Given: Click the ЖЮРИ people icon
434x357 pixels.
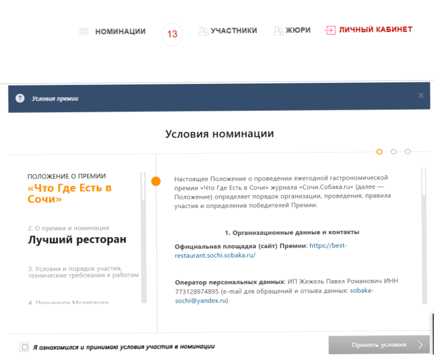Looking at the screenshot, I should [279, 31].
